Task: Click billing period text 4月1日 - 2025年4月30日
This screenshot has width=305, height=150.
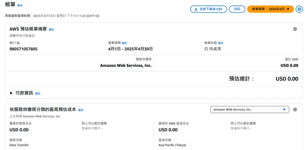Action: [x=130, y=49]
